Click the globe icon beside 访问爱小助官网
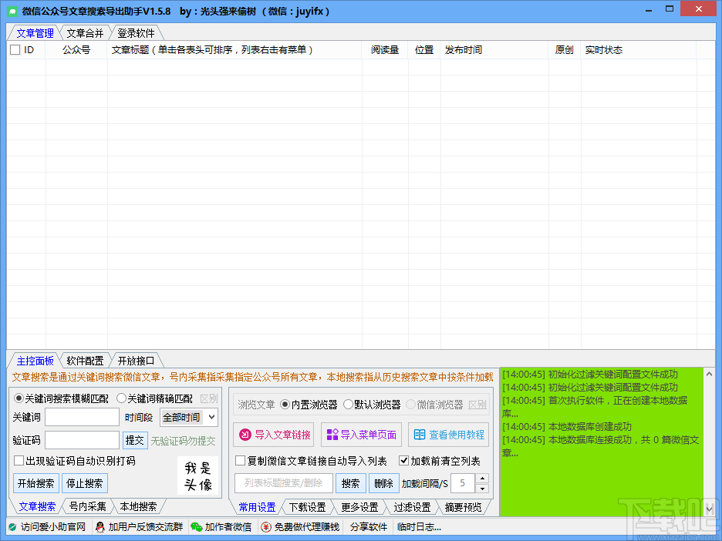 click(12, 527)
